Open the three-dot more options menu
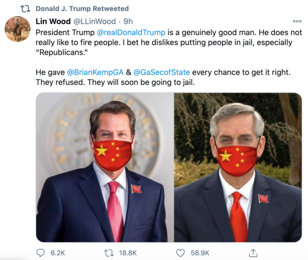 click(x=297, y=21)
